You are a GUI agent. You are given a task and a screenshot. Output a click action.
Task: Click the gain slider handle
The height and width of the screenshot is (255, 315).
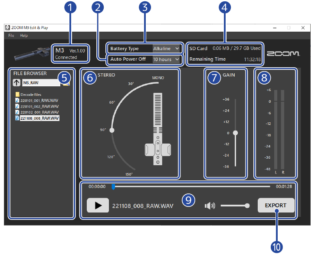click(x=235, y=133)
